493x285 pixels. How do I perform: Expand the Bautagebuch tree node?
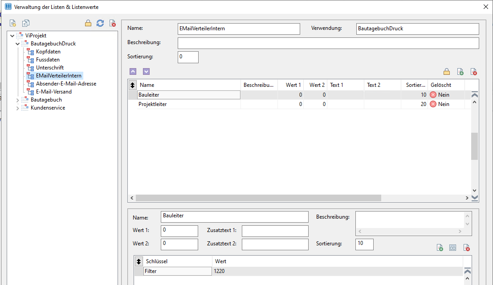point(18,100)
